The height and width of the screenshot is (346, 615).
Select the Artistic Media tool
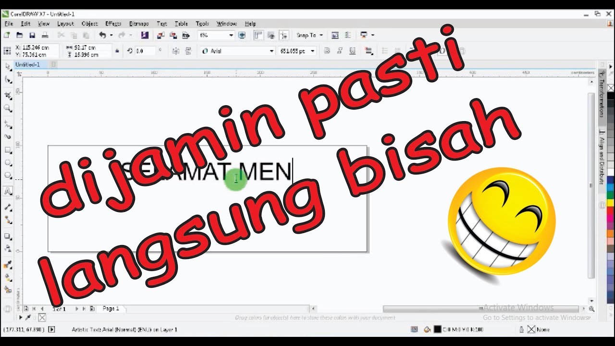coord(8,137)
